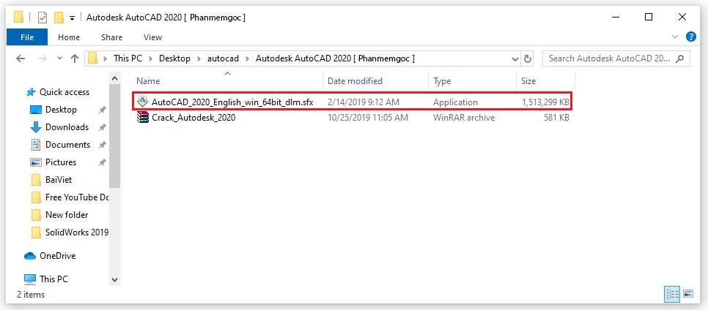Viewport: 708px width, 310px height.
Task: Expand the chevron after autocad breadcrumb
Action: pyautogui.click(x=247, y=58)
